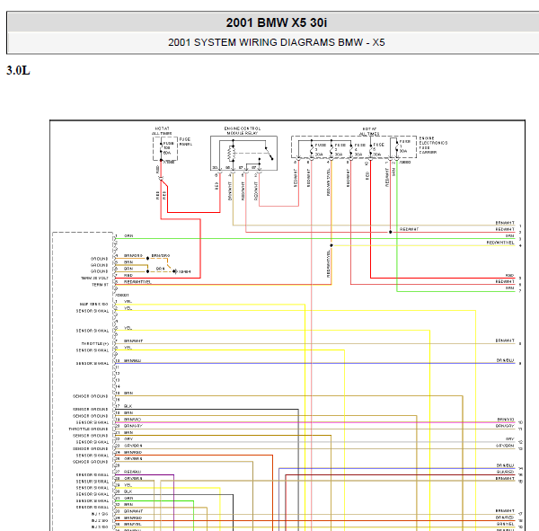Click the "GRN" wire label at pin 31
Screen dimensions: 539x531
128,498
